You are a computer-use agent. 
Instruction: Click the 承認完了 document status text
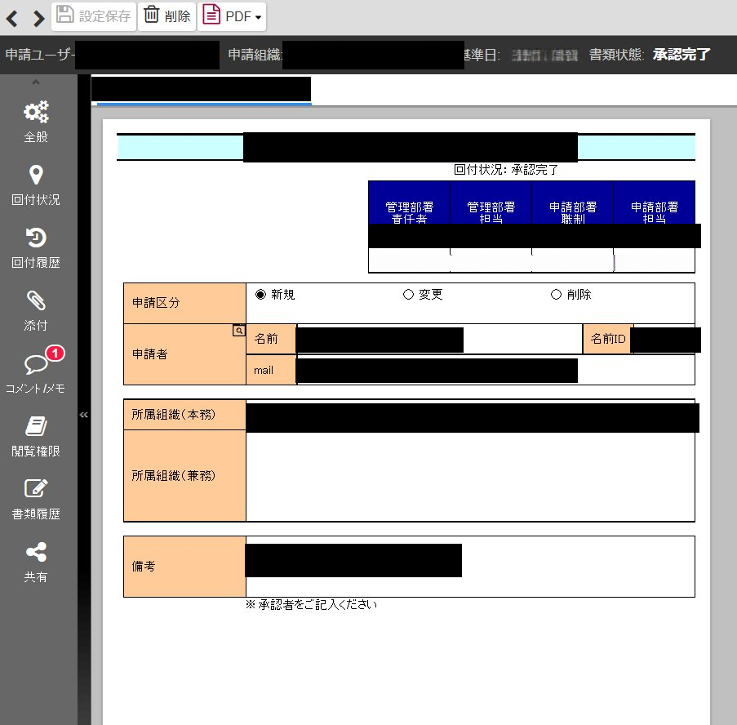coord(682,55)
